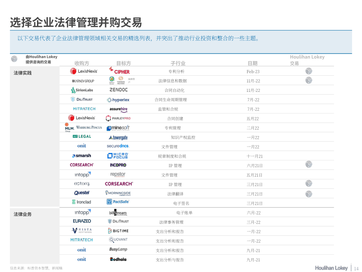Image resolution: width=362 pixels, height=272 pixels.
Task: Click the Houlihan Lokey seal in the astorg row
Action: [308, 184]
